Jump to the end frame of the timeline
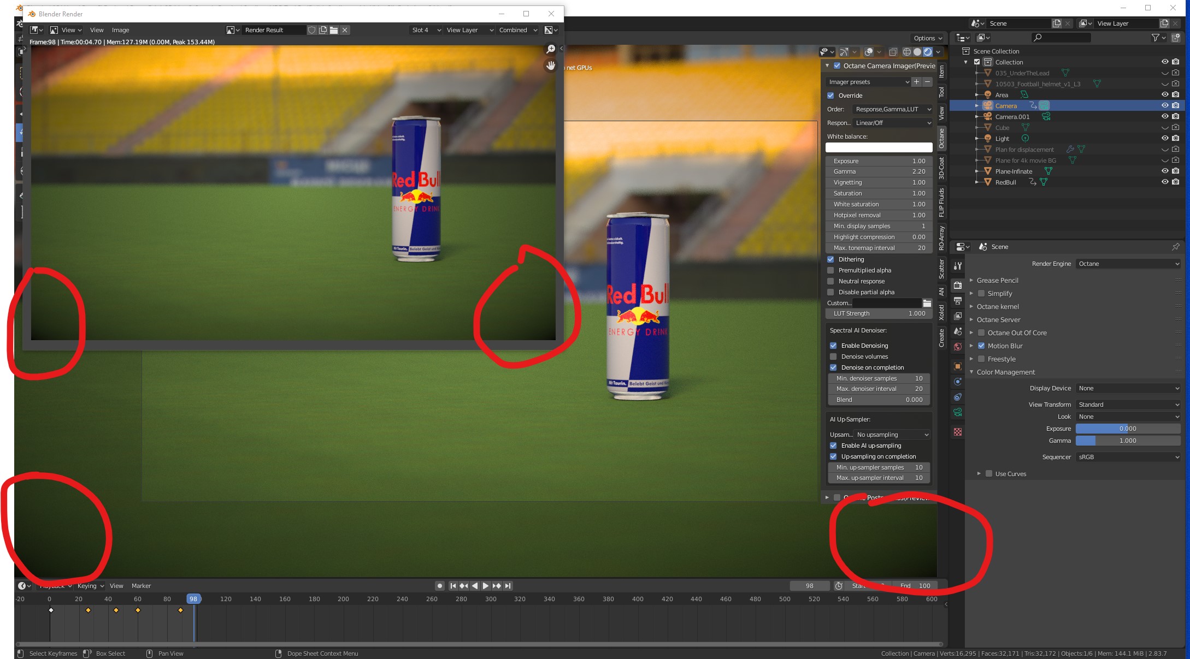The height and width of the screenshot is (659, 1190). (508, 586)
